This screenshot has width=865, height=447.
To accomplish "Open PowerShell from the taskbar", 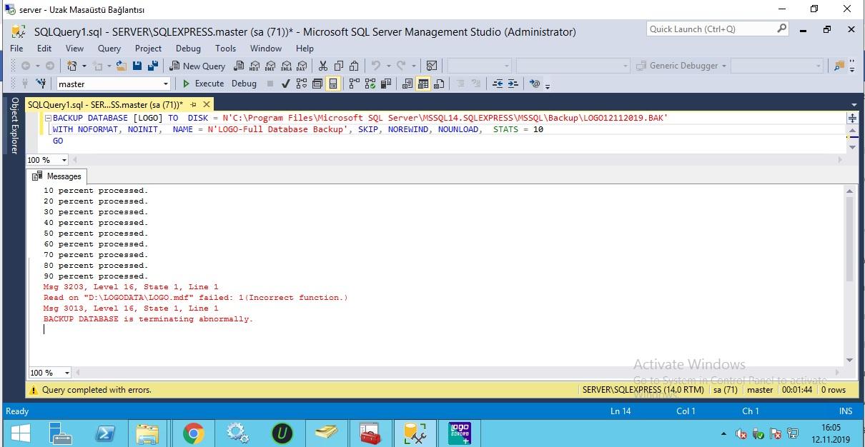I will [106, 433].
